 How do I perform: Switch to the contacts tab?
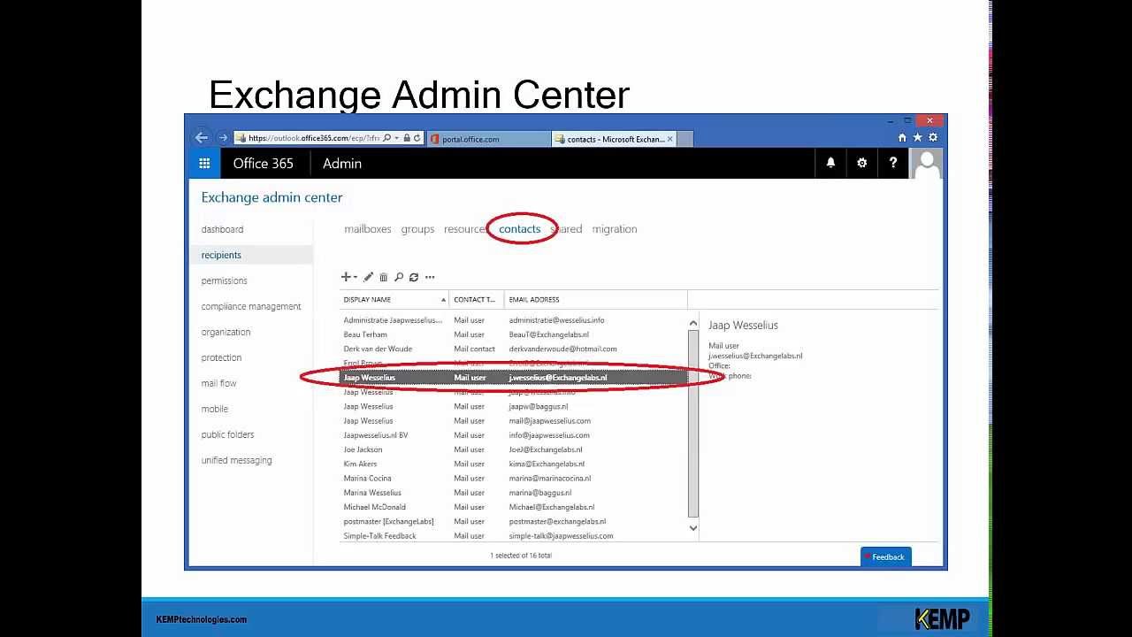pyautogui.click(x=520, y=229)
